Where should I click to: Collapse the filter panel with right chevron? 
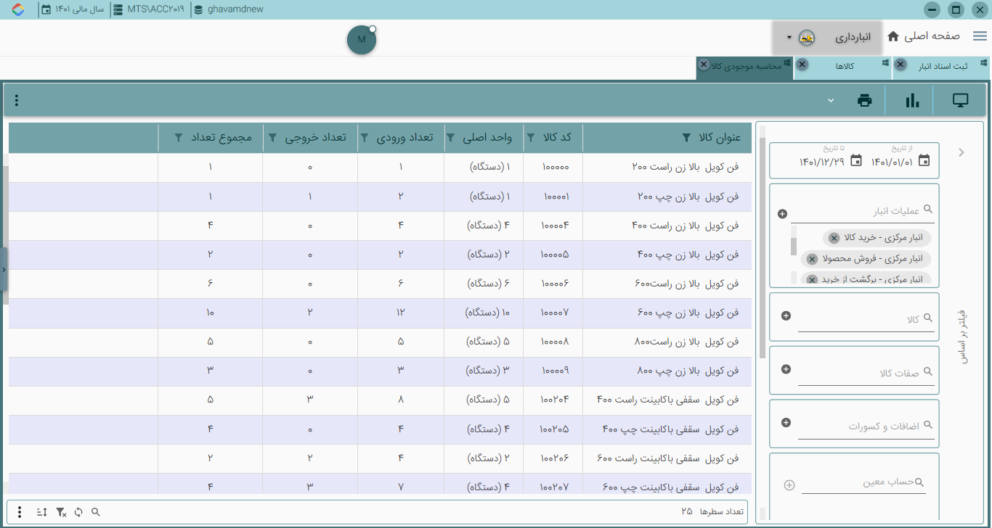click(961, 152)
